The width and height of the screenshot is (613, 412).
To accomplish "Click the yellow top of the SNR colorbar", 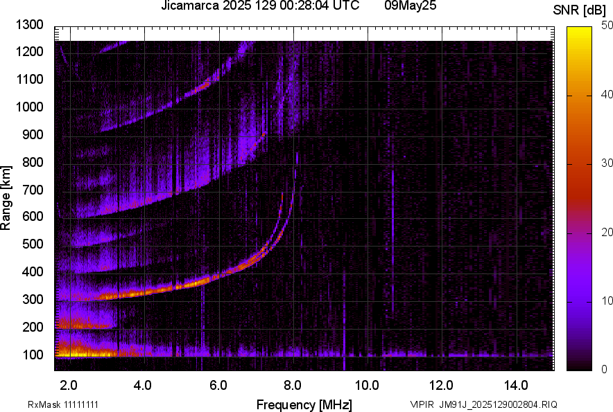I will [x=580, y=31].
